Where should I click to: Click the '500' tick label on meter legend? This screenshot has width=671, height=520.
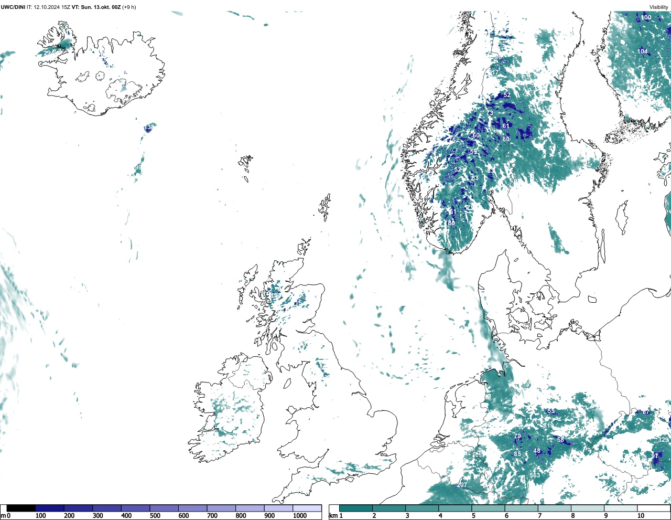pos(155,516)
